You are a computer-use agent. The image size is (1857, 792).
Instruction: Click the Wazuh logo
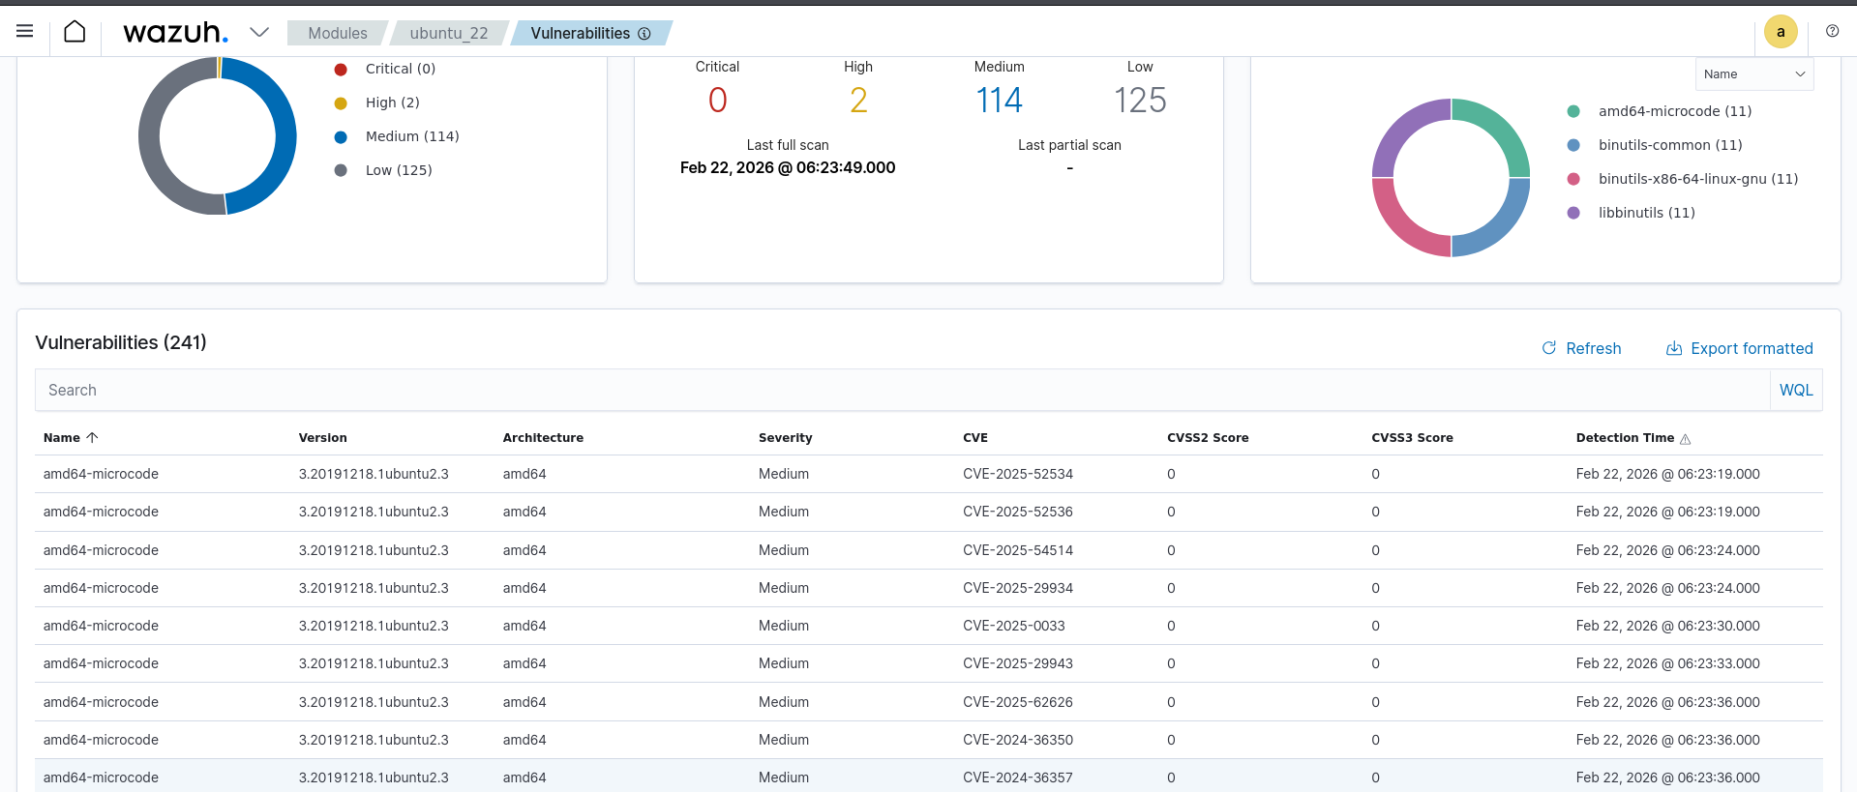175,32
